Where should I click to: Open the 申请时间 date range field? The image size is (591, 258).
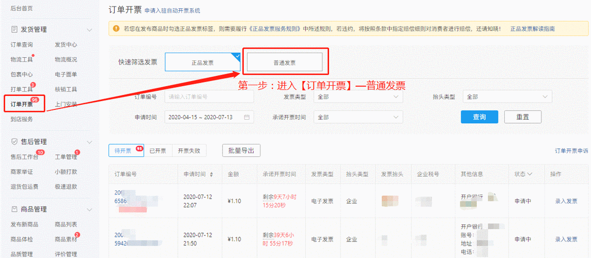(x=209, y=117)
